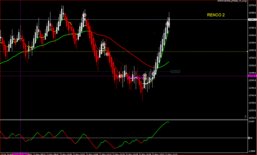Click the magenta highlighted date on time axis

(x=21, y=154)
